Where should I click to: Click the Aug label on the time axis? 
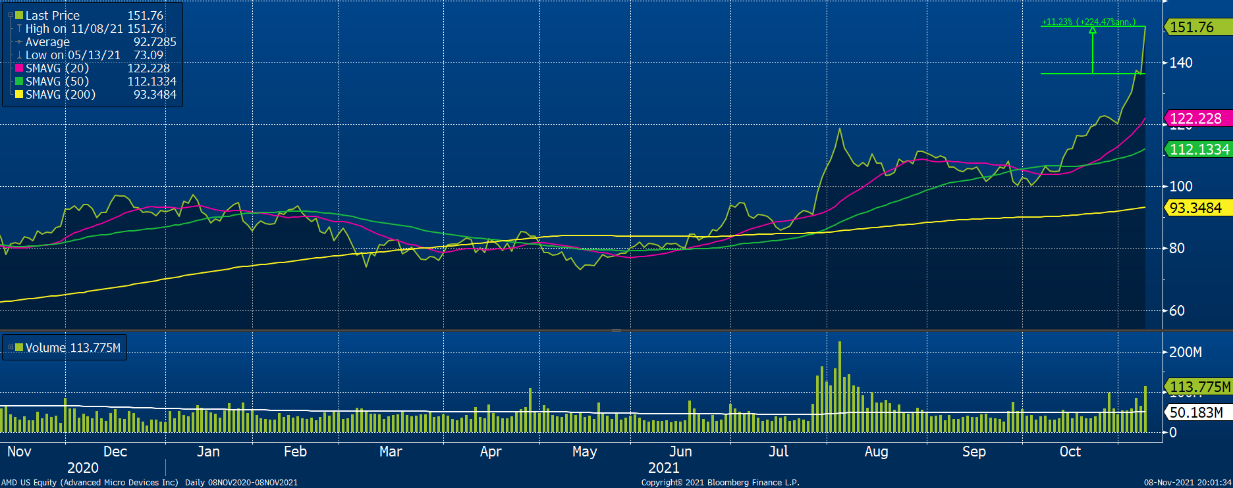[876, 451]
